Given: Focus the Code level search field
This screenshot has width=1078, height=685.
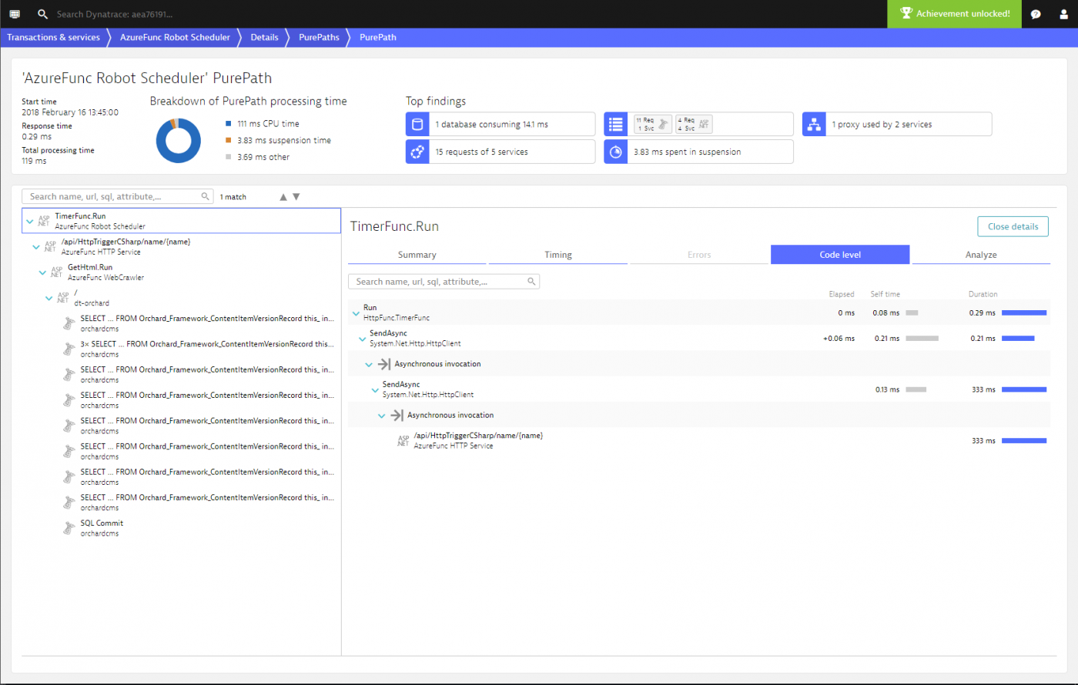Looking at the screenshot, I should coord(444,282).
